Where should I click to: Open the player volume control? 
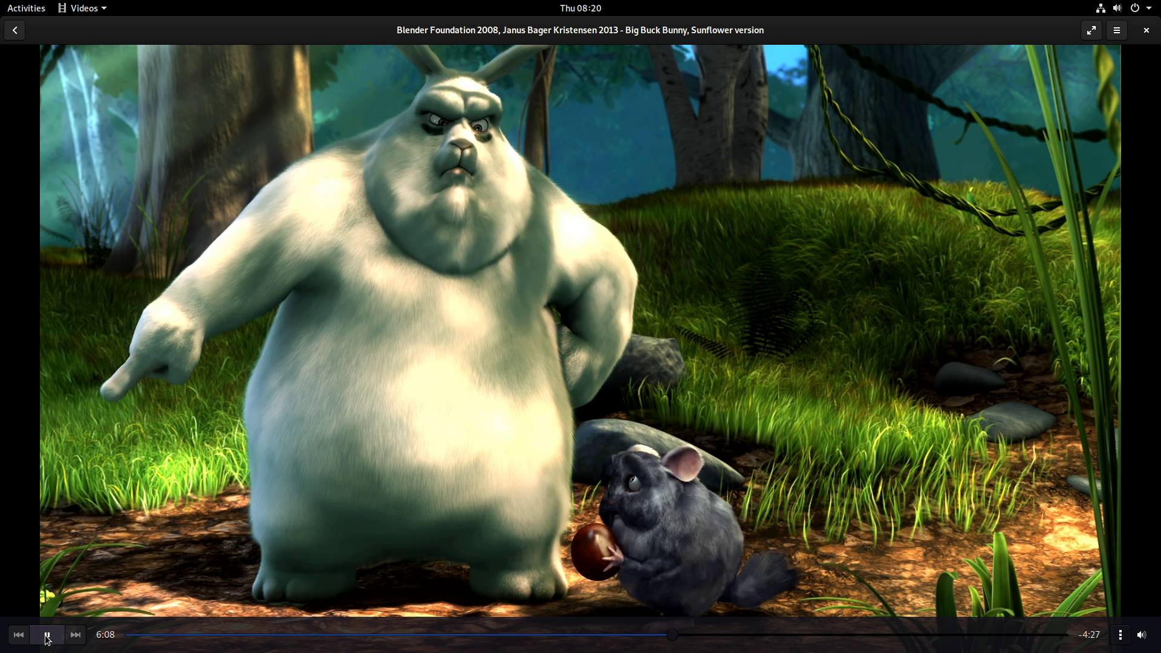(1142, 635)
